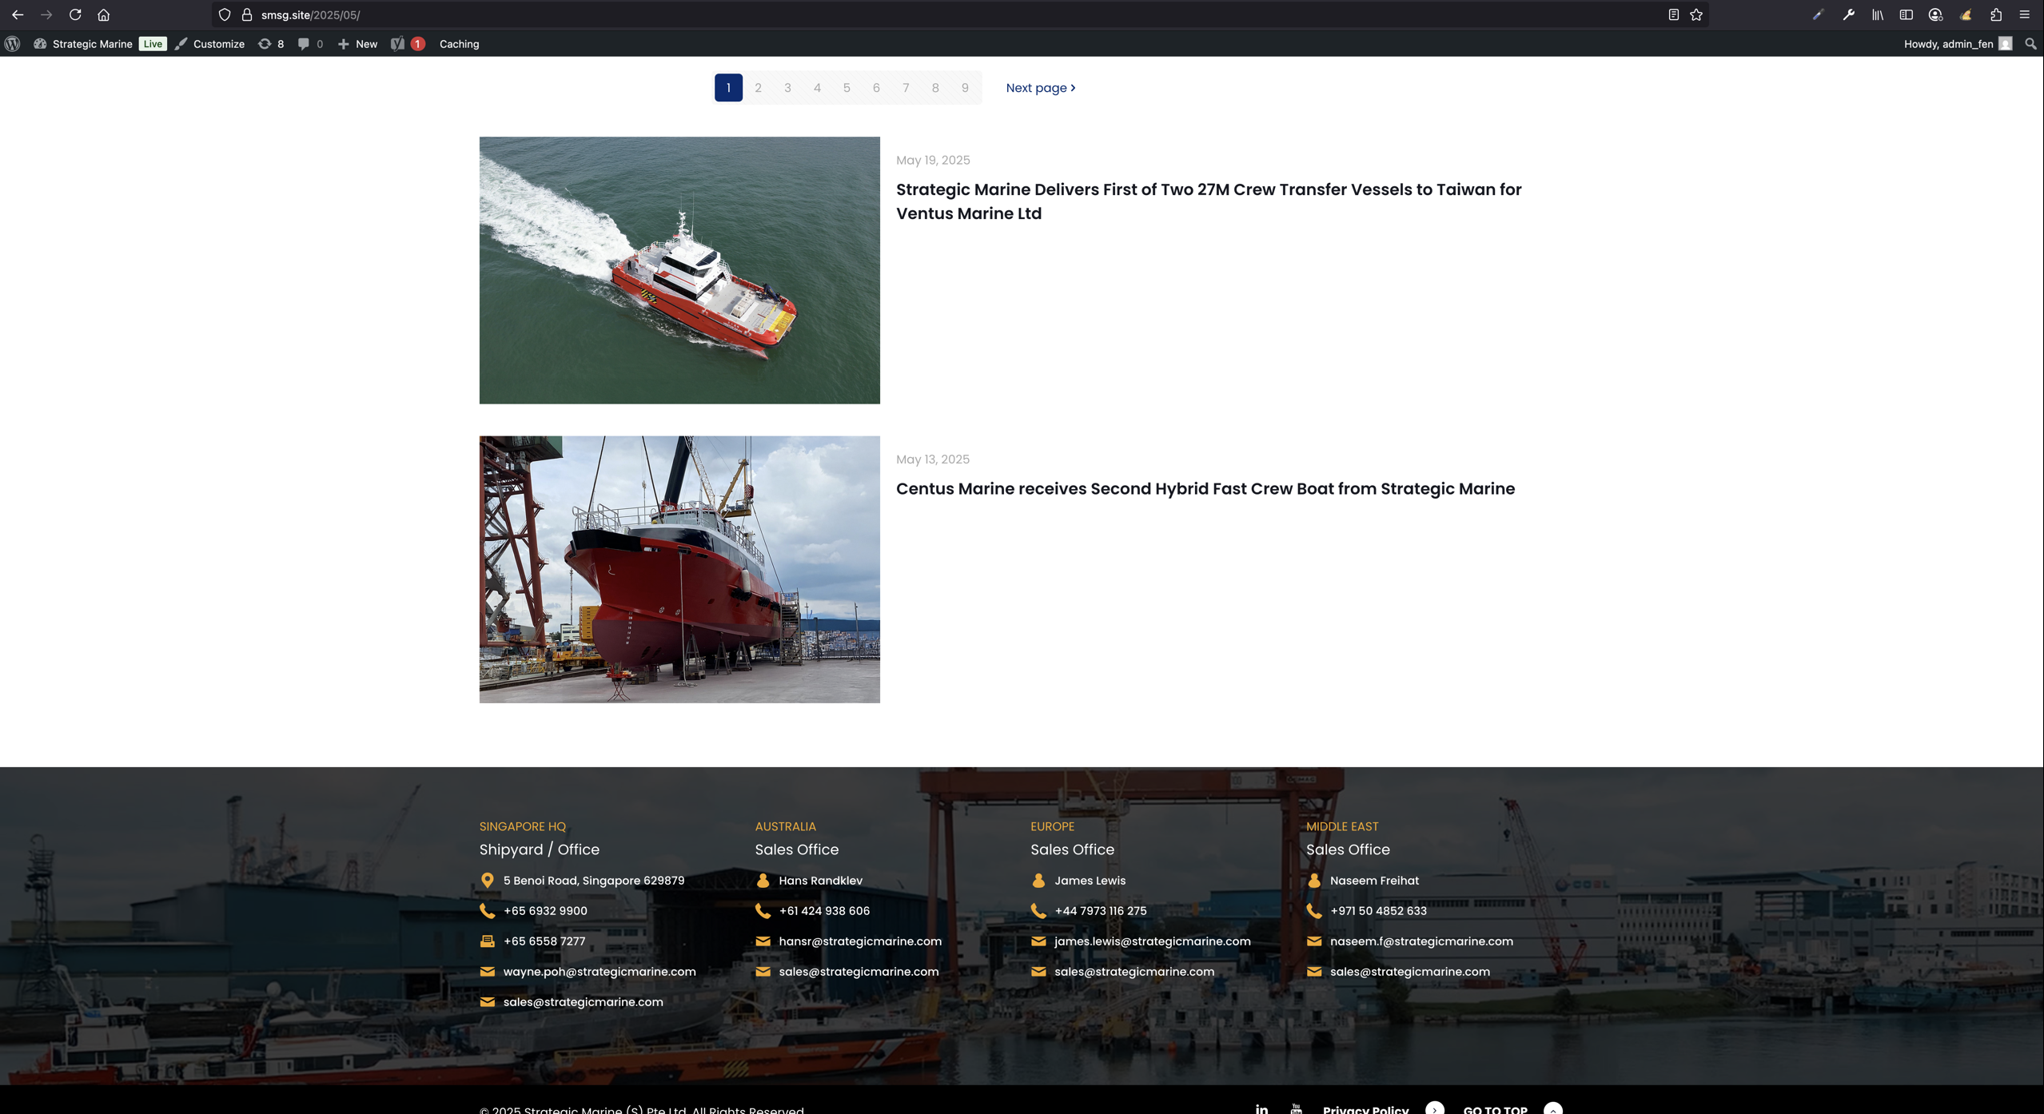Open the red vessel at sea thumbnail
The image size is (2044, 1114).
pos(679,270)
